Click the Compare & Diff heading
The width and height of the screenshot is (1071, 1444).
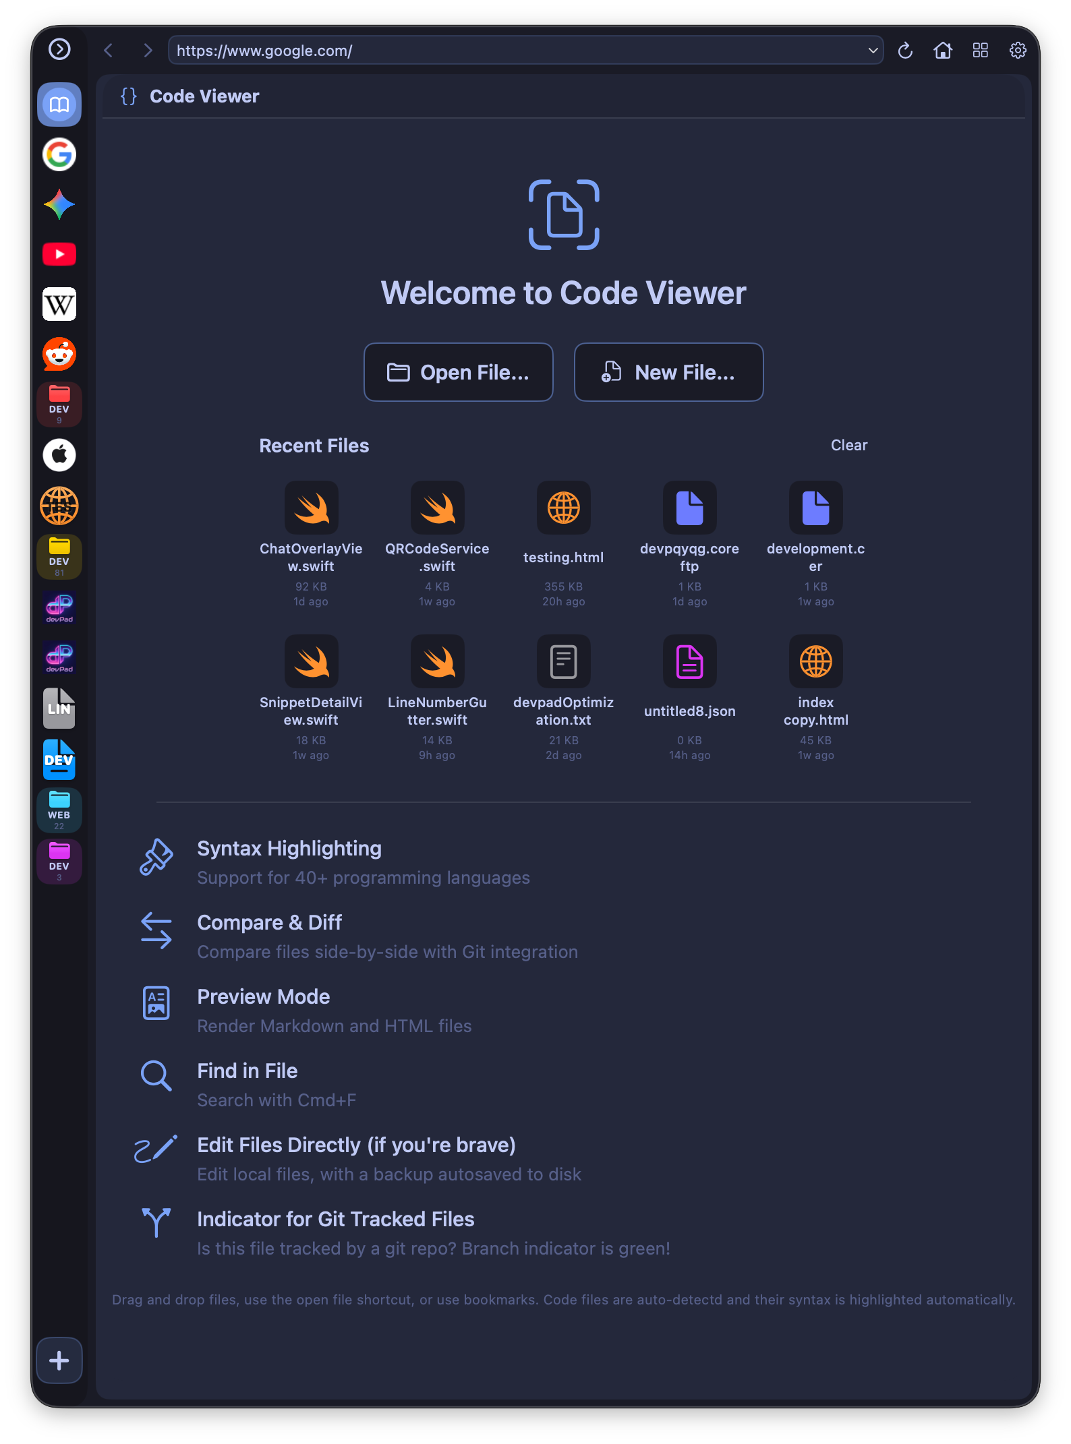(269, 922)
